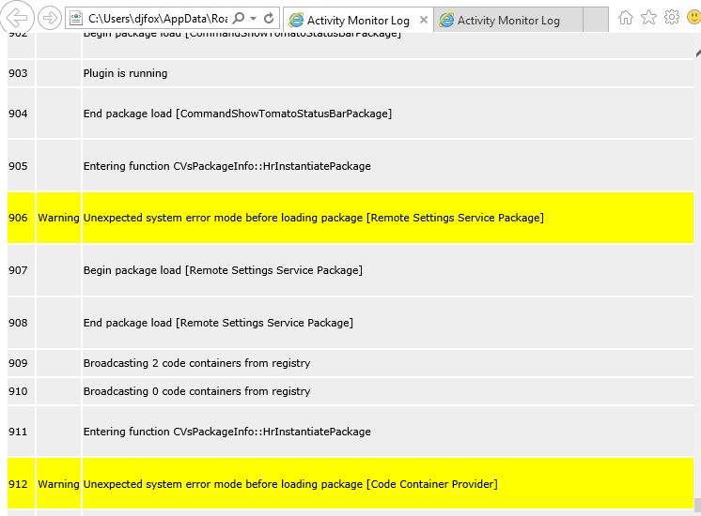Select row number 907
This screenshot has width=701, height=516.
(x=18, y=270)
